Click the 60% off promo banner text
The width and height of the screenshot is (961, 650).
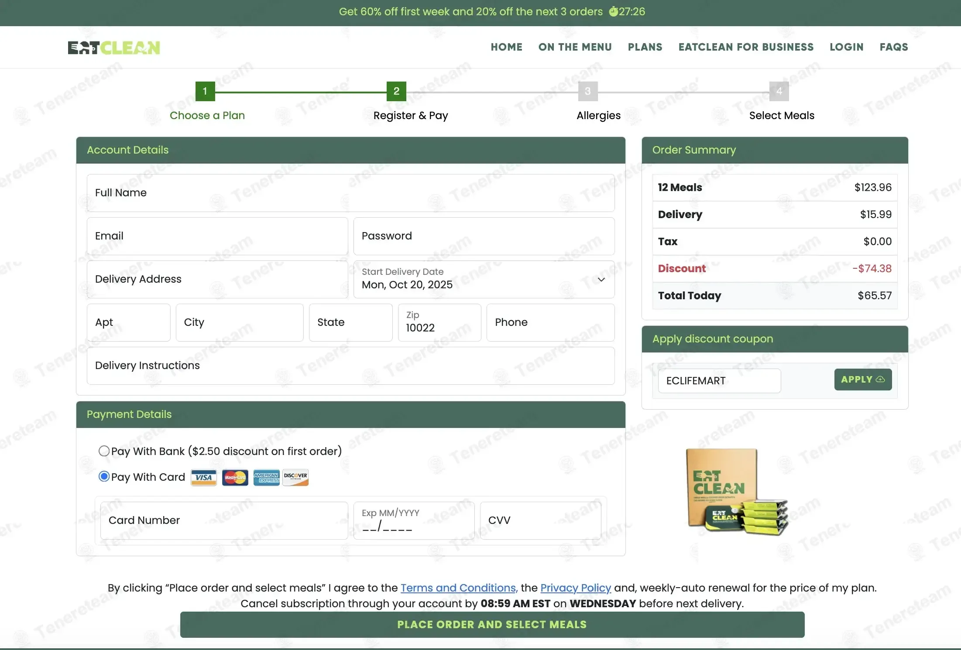coord(471,11)
